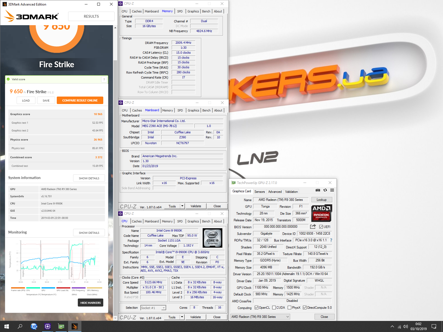Viewport: 443px width, 332px height.
Task: Click the Frame rate orange legend swatch
Action: click(x=18, y=288)
